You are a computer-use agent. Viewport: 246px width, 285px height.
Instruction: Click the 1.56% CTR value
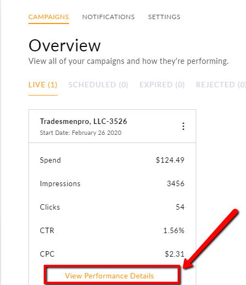174,230
